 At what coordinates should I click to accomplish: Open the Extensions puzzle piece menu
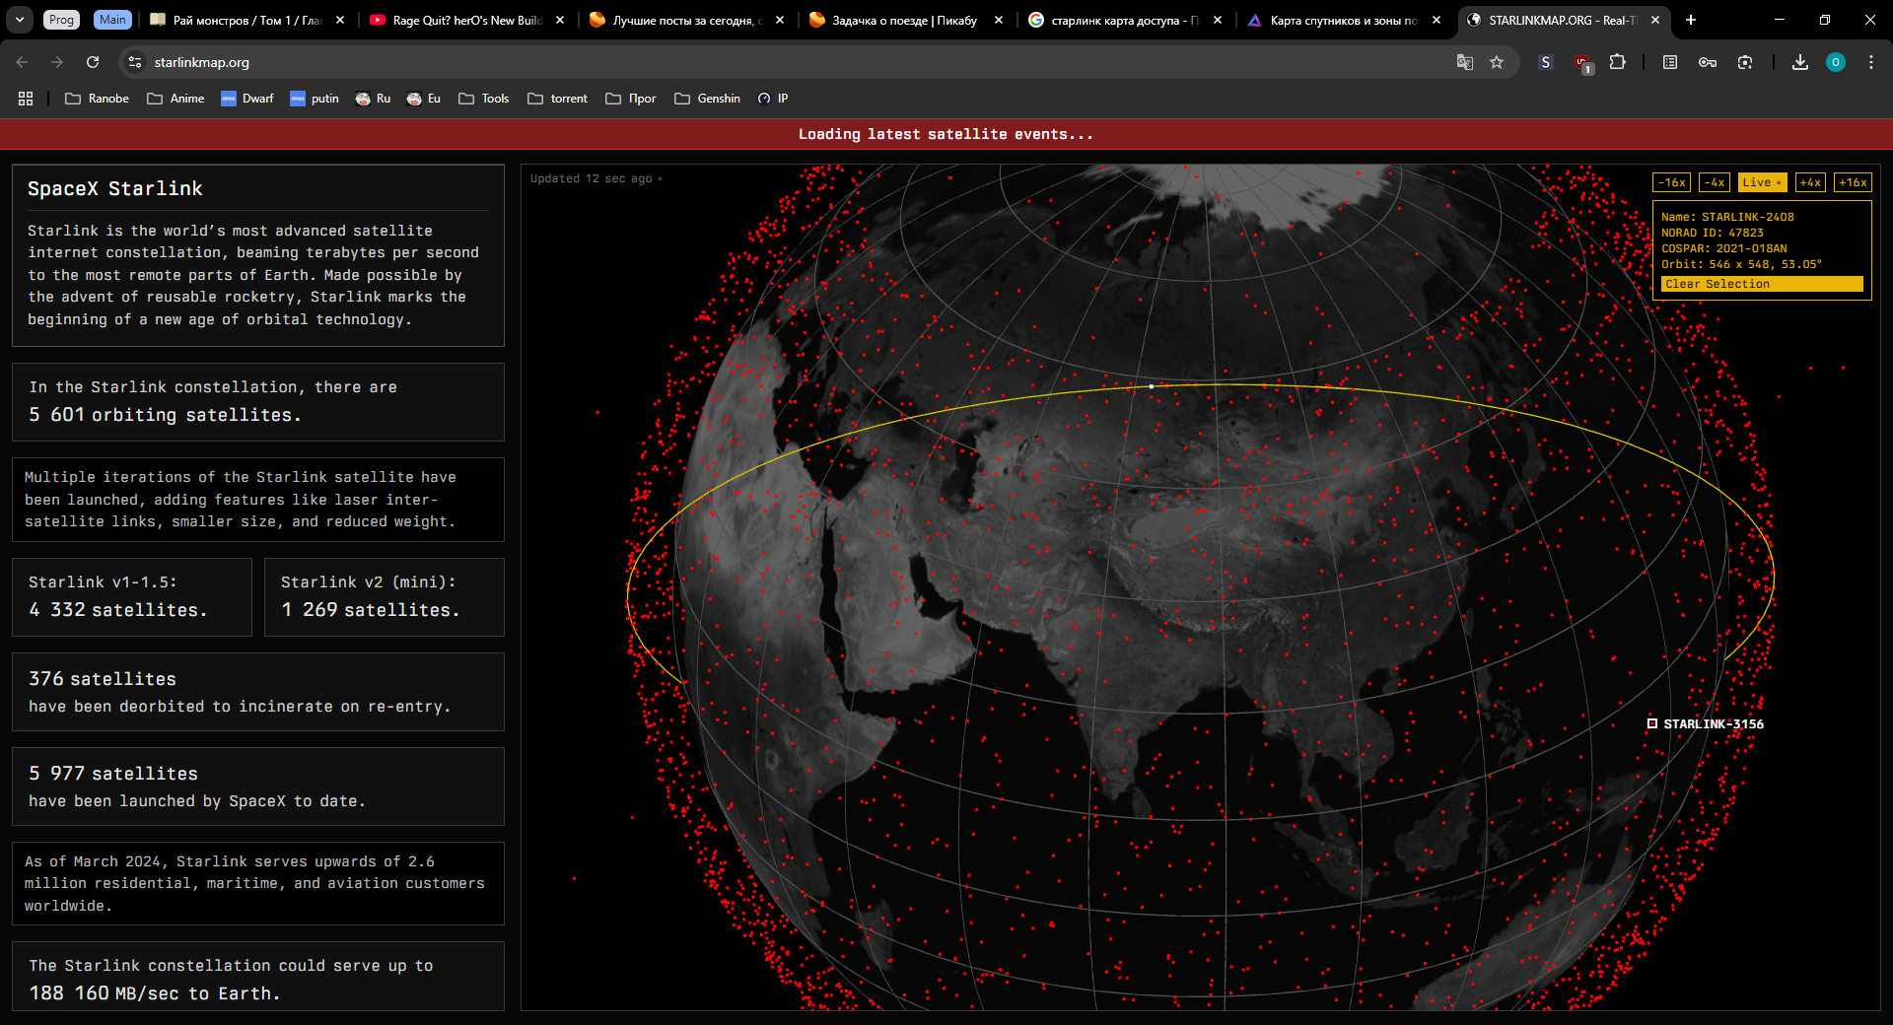click(1617, 62)
